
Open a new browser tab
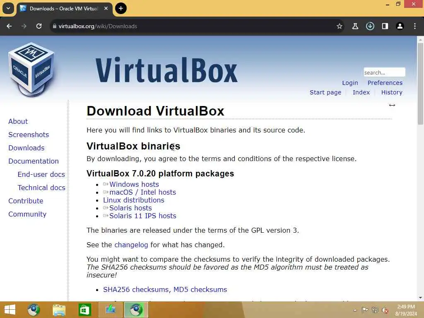(121, 8)
